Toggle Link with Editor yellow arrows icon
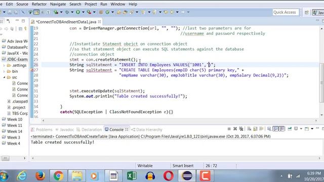This screenshot has height=182, width=324. coord(25,29)
